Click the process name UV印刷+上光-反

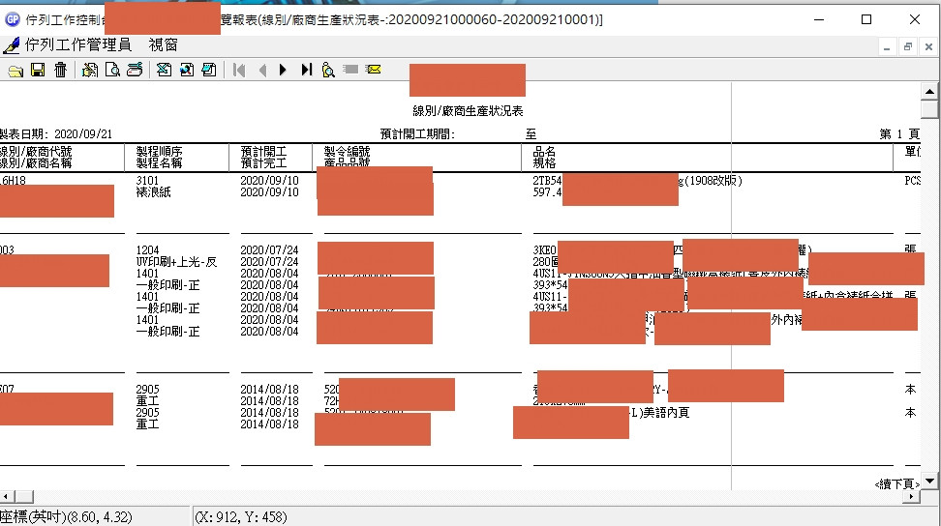pos(176,262)
